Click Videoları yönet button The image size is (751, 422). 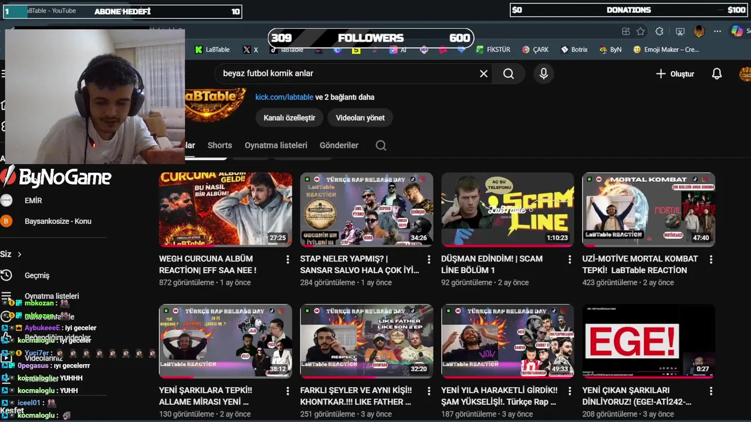[360, 118]
